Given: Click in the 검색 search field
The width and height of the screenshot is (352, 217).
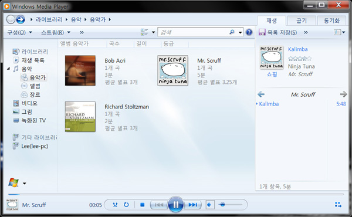Looking at the screenshot, I should point(194,32).
